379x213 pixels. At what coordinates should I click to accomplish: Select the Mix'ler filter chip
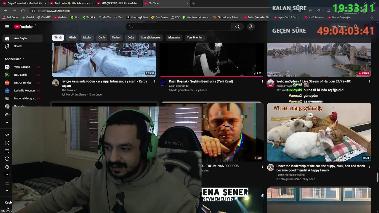coord(87,38)
